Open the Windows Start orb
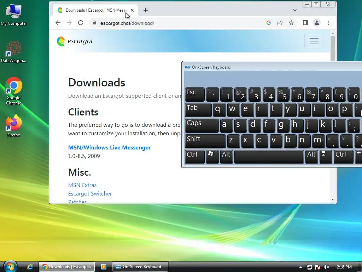 point(10,266)
